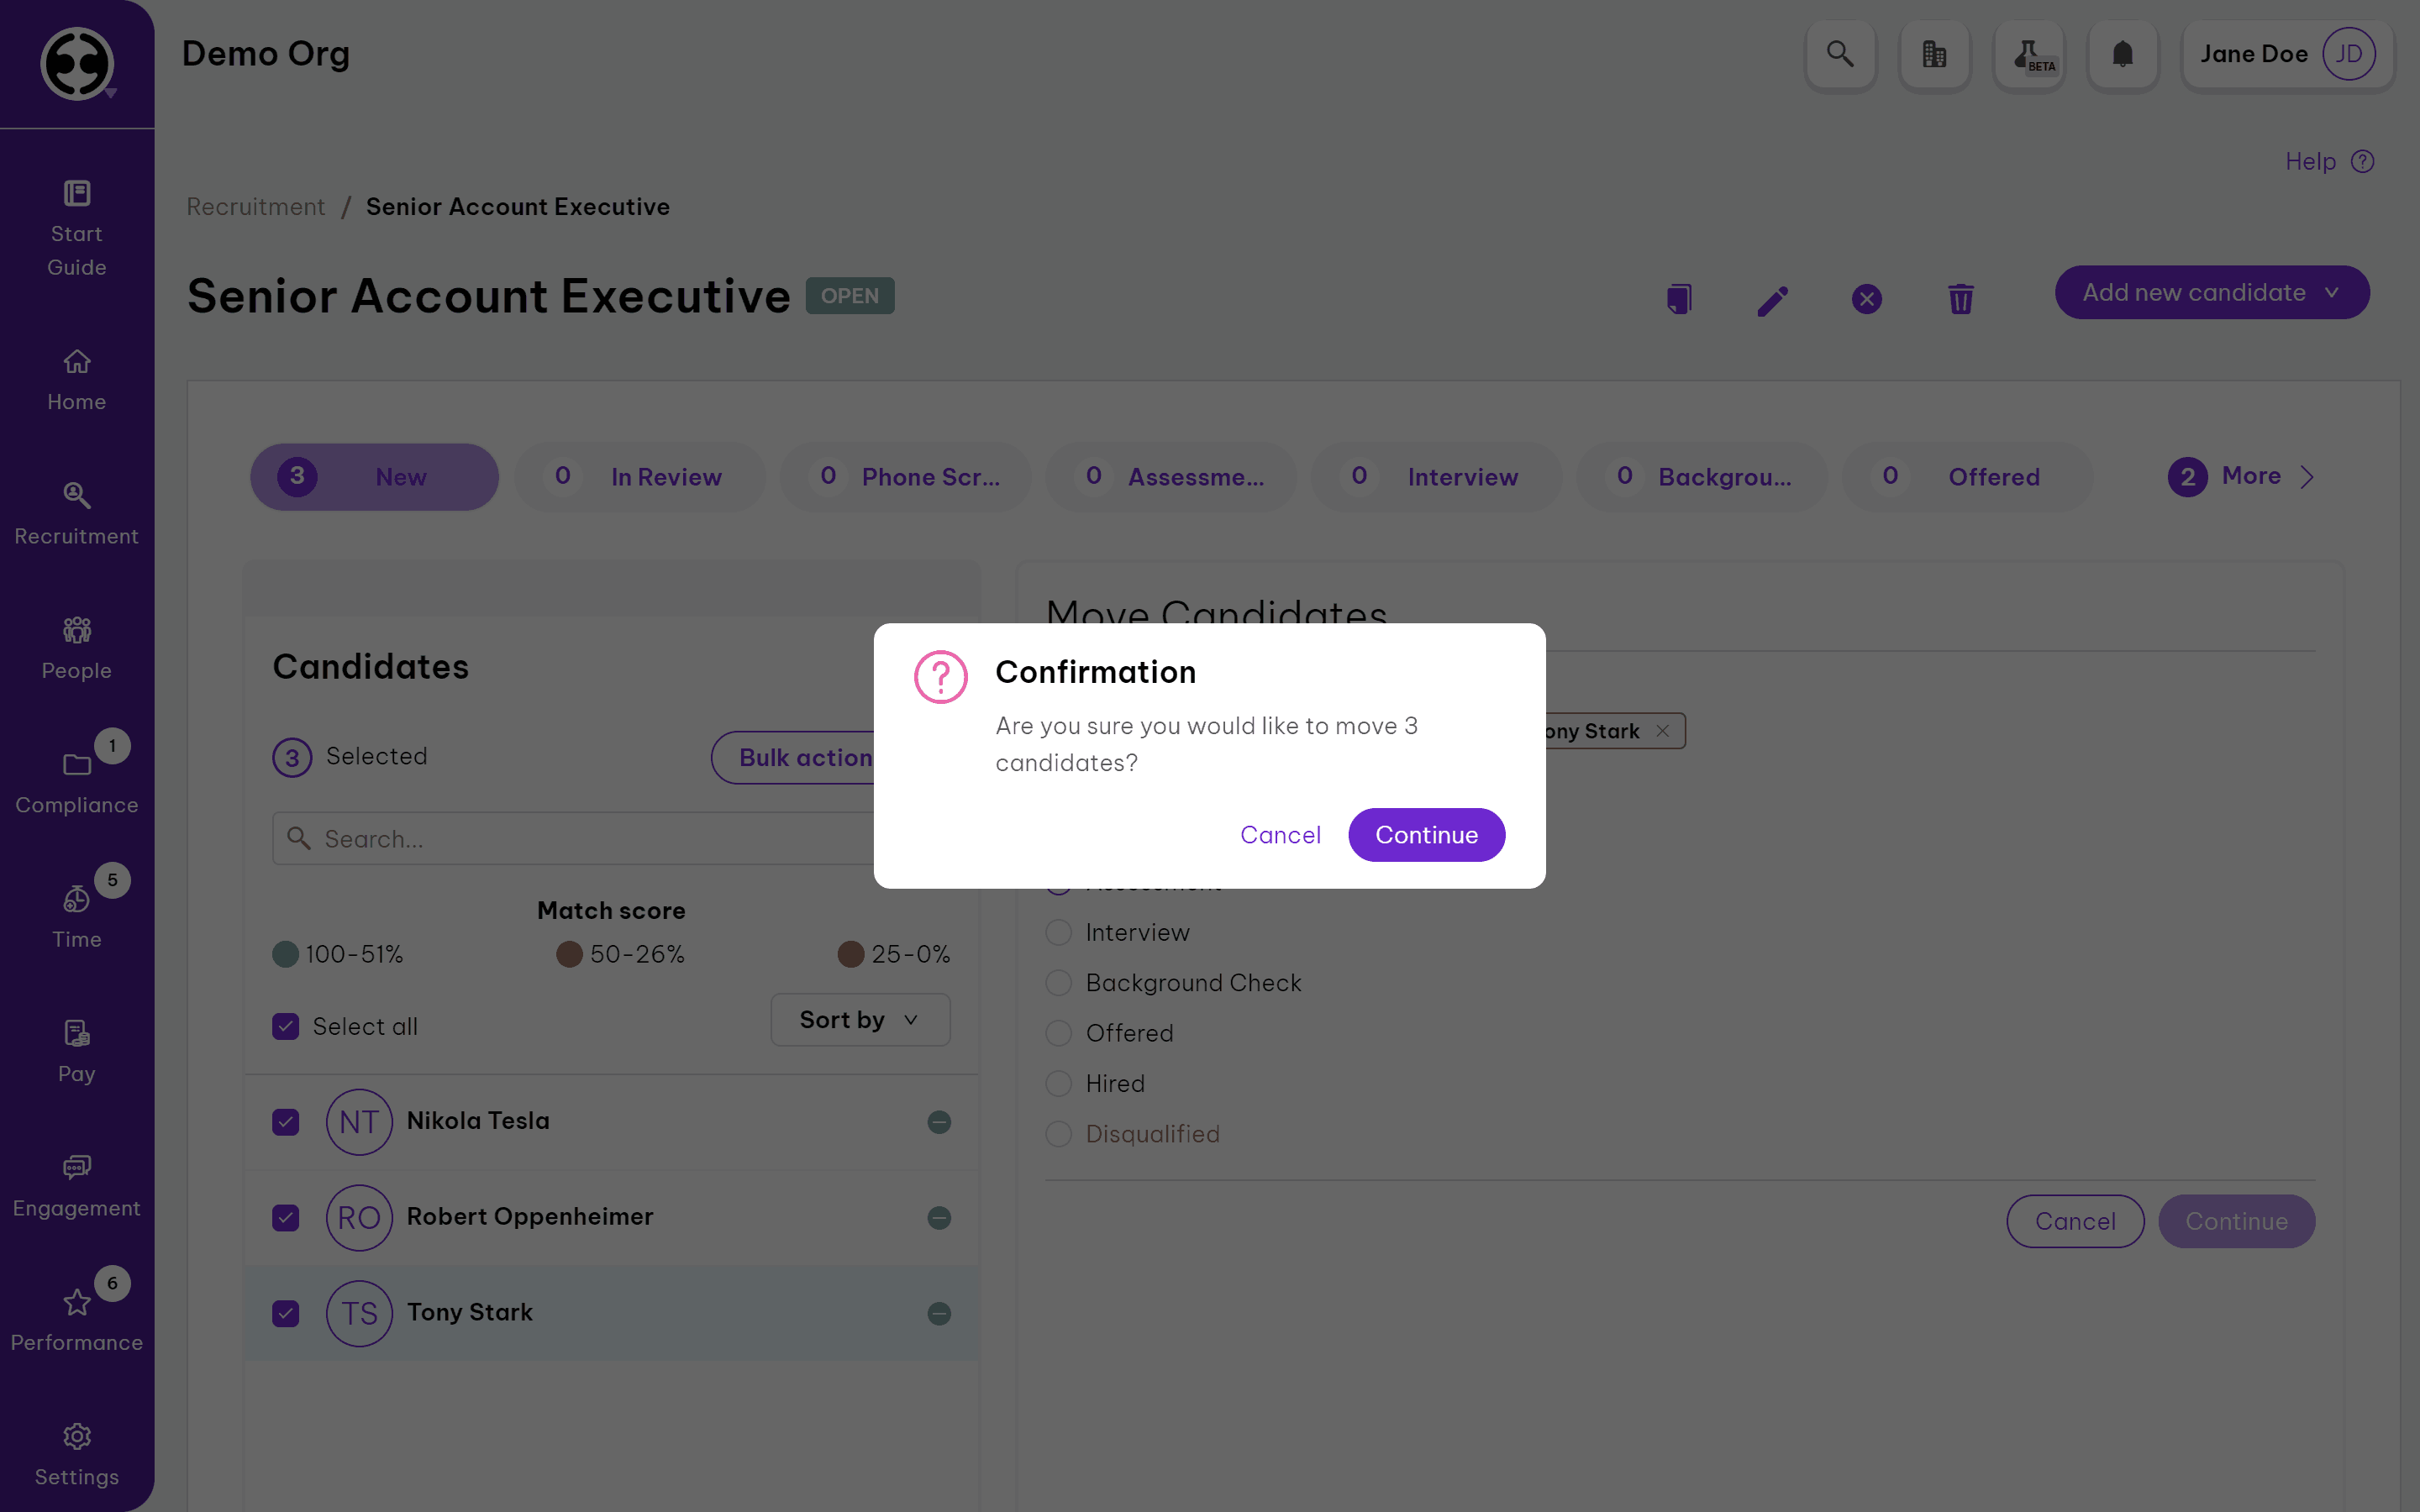This screenshot has width=2420, height=1512.
Task: Expand the More stages chevron
Action: [2307, 477]
